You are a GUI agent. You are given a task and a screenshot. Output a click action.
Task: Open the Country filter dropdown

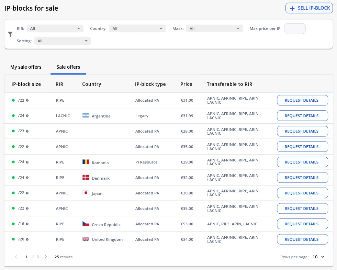click(x=137, y=29)
